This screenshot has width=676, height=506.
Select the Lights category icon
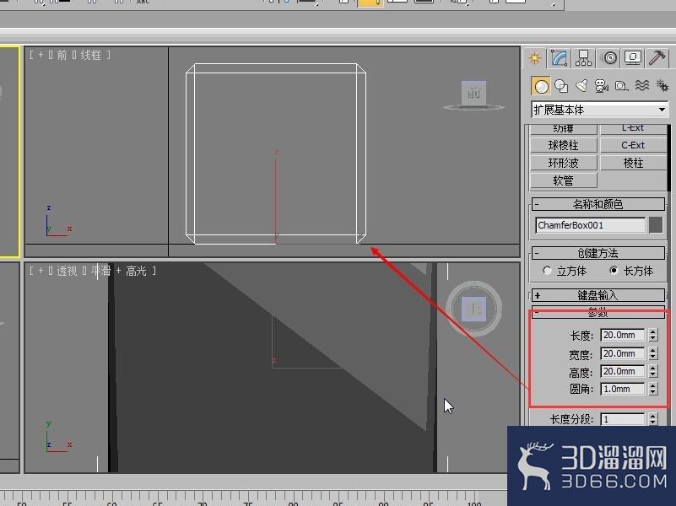pos(581,86)
